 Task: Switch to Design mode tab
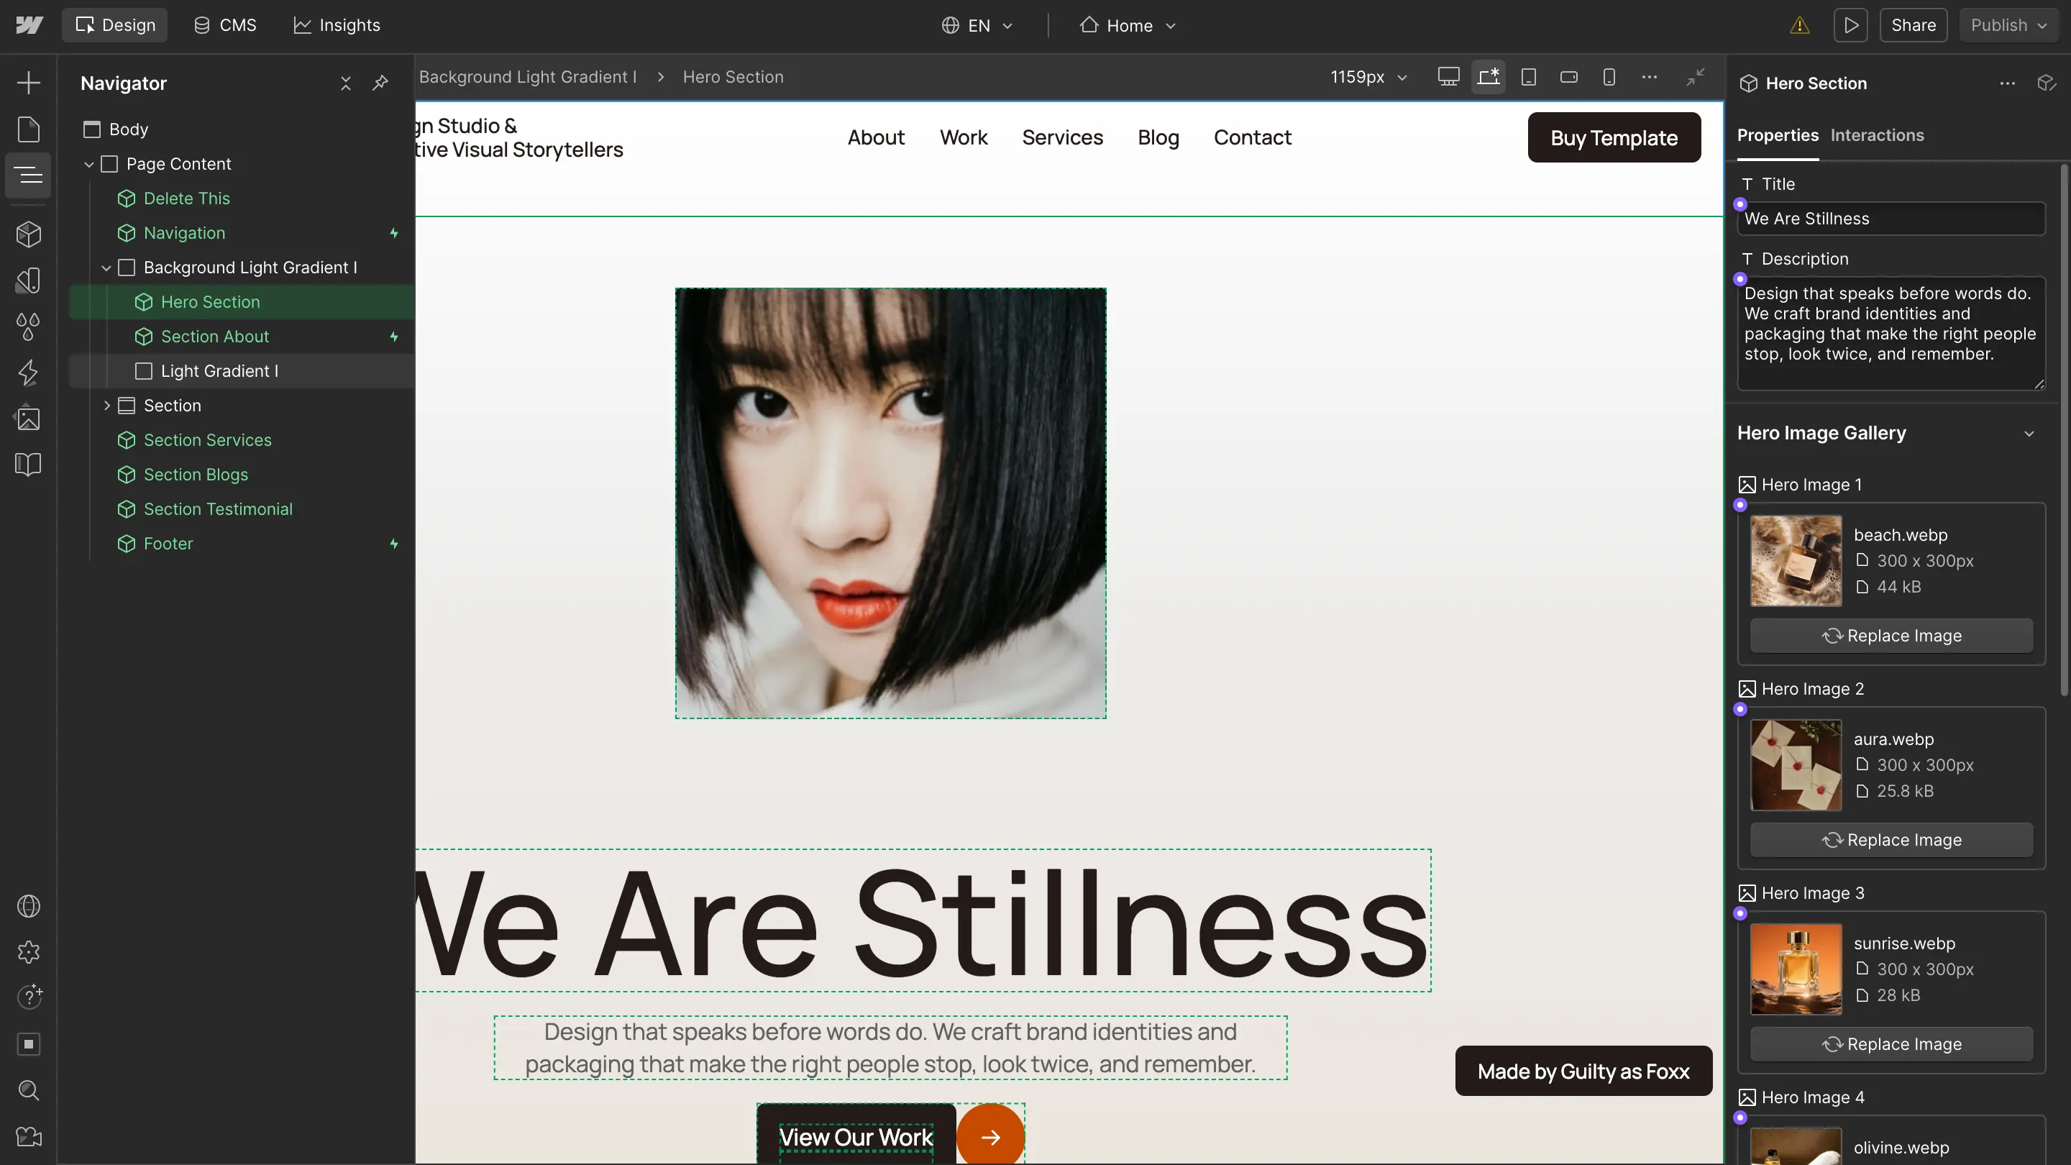(x=115, y=25)
